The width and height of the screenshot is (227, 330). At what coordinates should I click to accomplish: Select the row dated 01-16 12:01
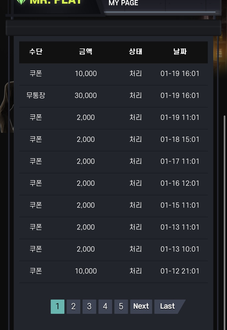113,184
